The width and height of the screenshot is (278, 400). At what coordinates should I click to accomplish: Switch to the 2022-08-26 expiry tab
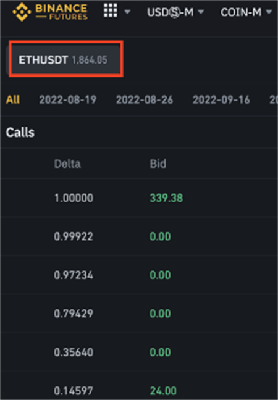[145, 99]
